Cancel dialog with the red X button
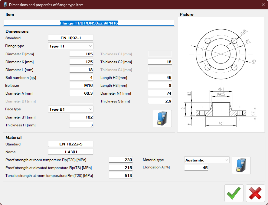The image size is (268, 205). coord(255,193)
